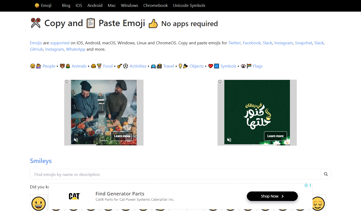Open the Smileys section heading link
This screenshot has width=361, height=211.
41,161
